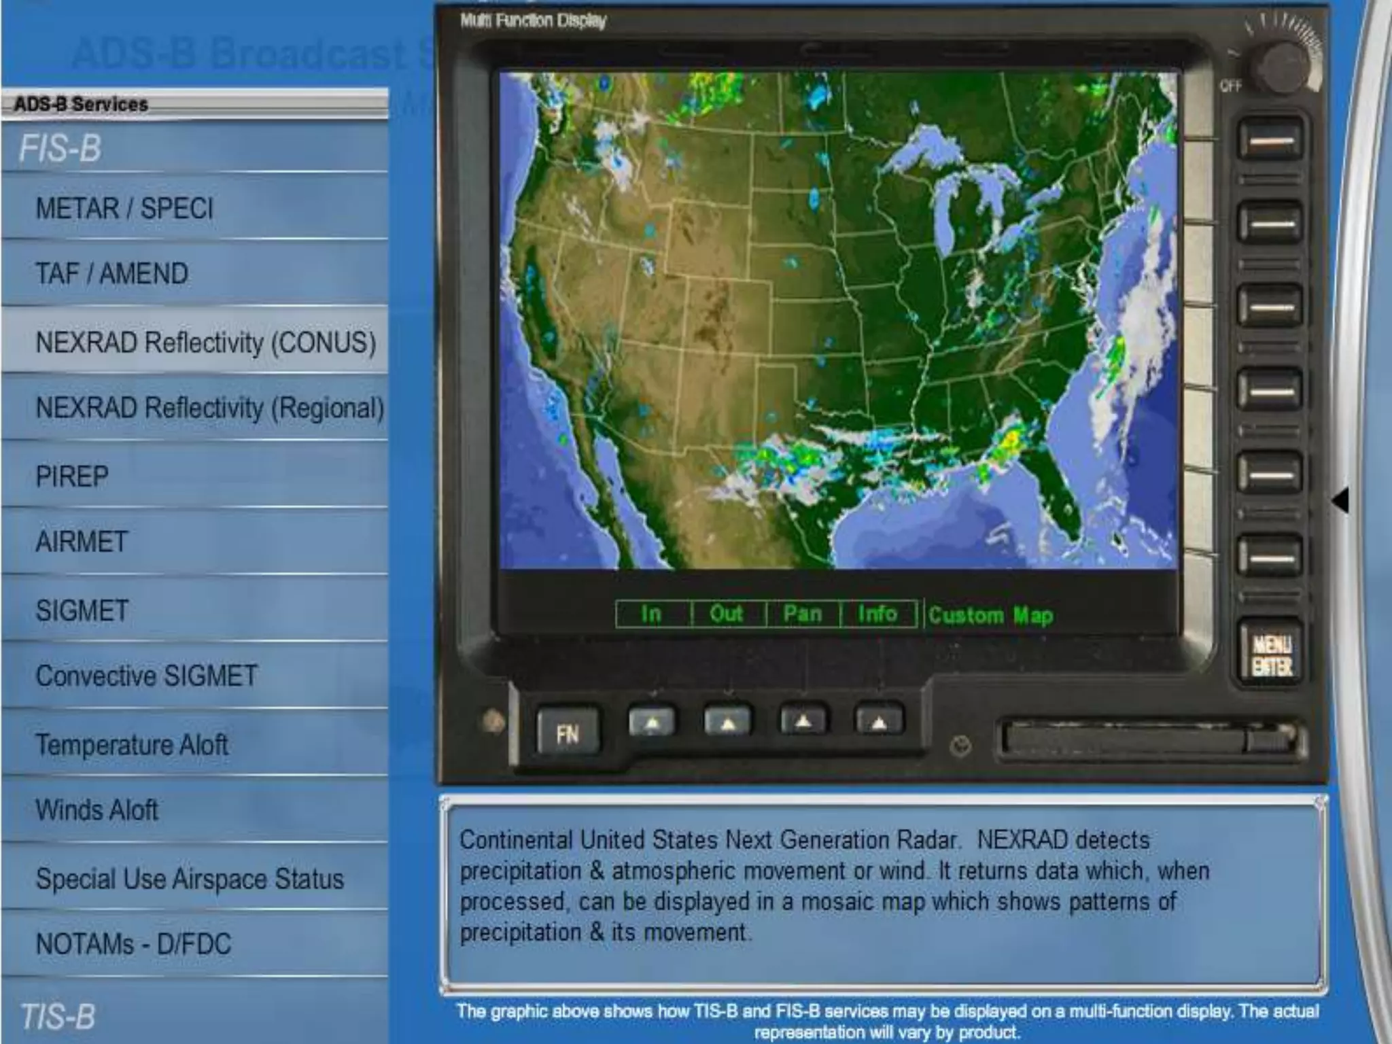Screen dimensions: 1392x1044
Task: Click the Winds Aloft item
Action: 97,810
